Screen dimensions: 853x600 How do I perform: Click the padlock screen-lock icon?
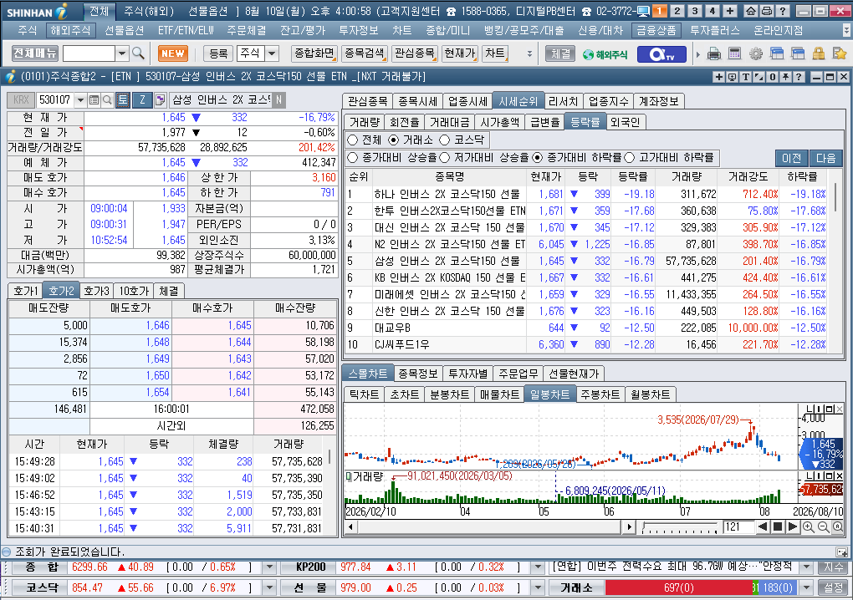coord(818,53)
